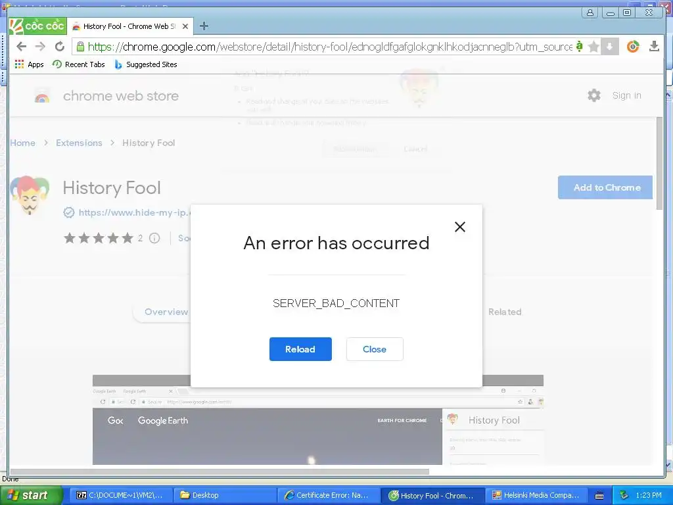Click the Sign in link
The height and width of the screenshot is (505, 673).
(626, 95)
